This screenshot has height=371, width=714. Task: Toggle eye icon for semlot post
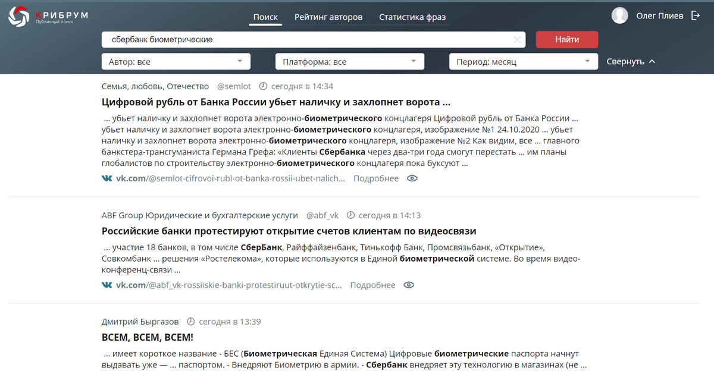(412, 178)
